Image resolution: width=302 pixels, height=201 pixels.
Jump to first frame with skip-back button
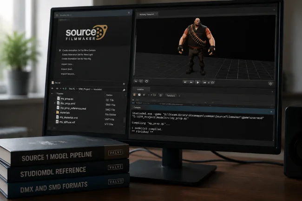[x=185, y=82]
